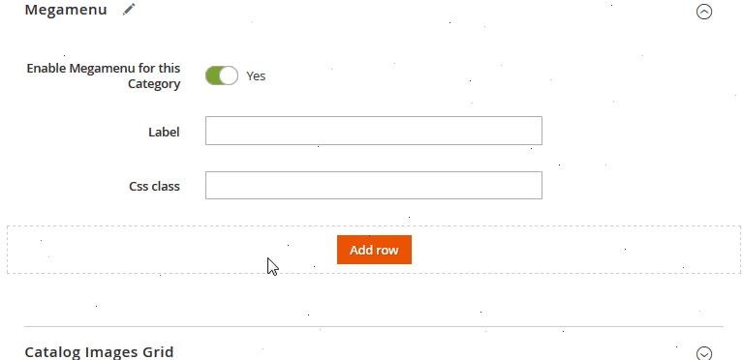
Task: Expand the Catalog Images Grid section chevron
Action: click(x=703, y=353)
